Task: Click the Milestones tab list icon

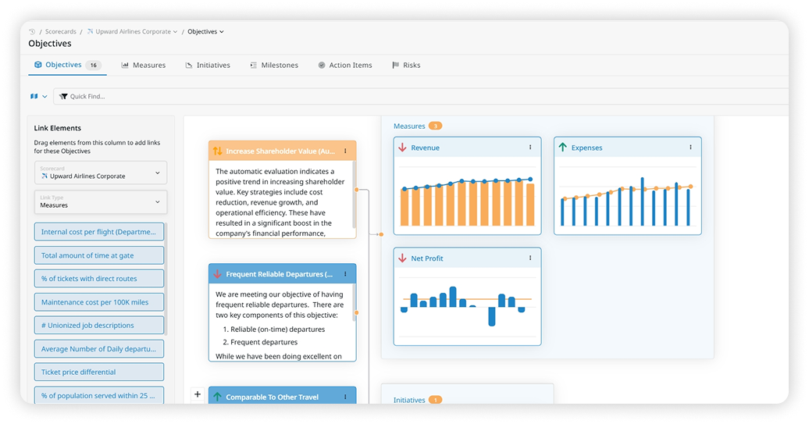Action: click(x=253, y=65)
